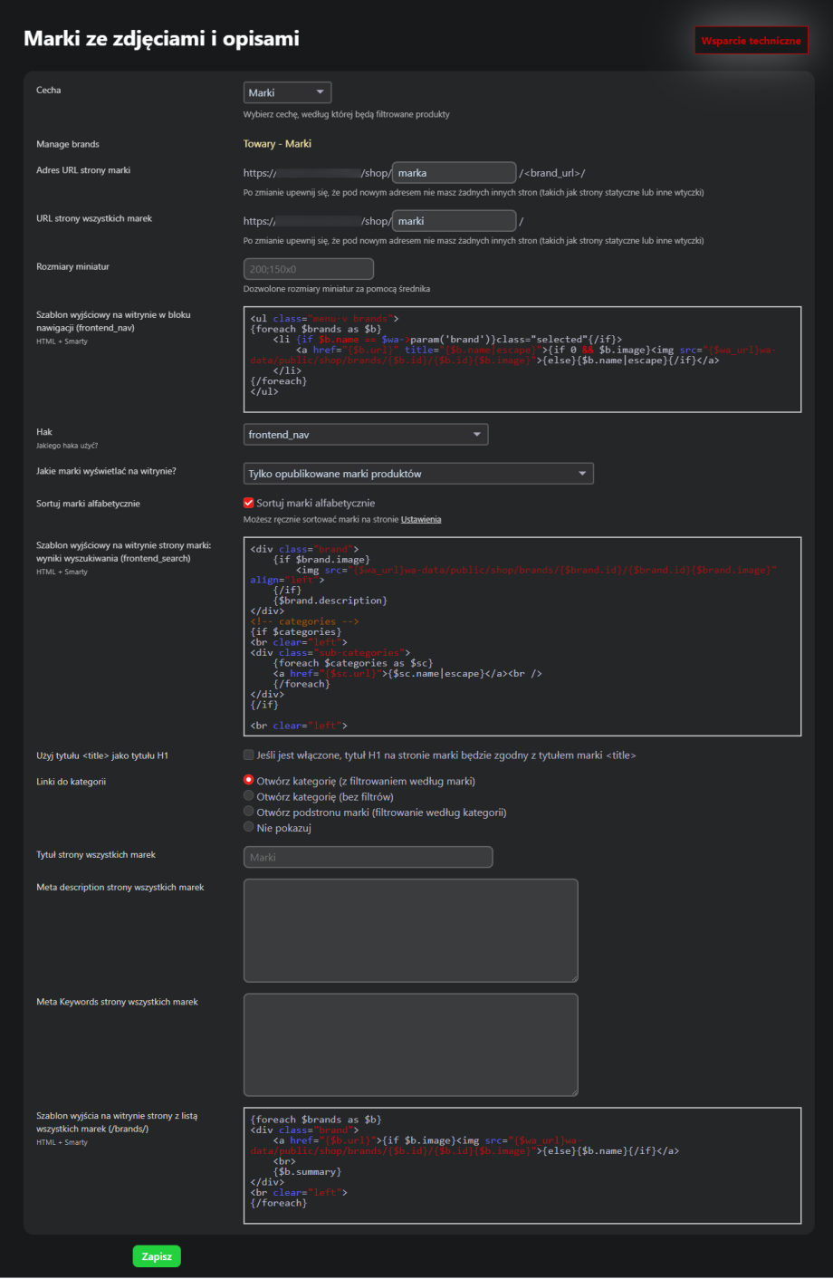Choose 'Otwórz podstronę marki' radio option

point(249,812)
